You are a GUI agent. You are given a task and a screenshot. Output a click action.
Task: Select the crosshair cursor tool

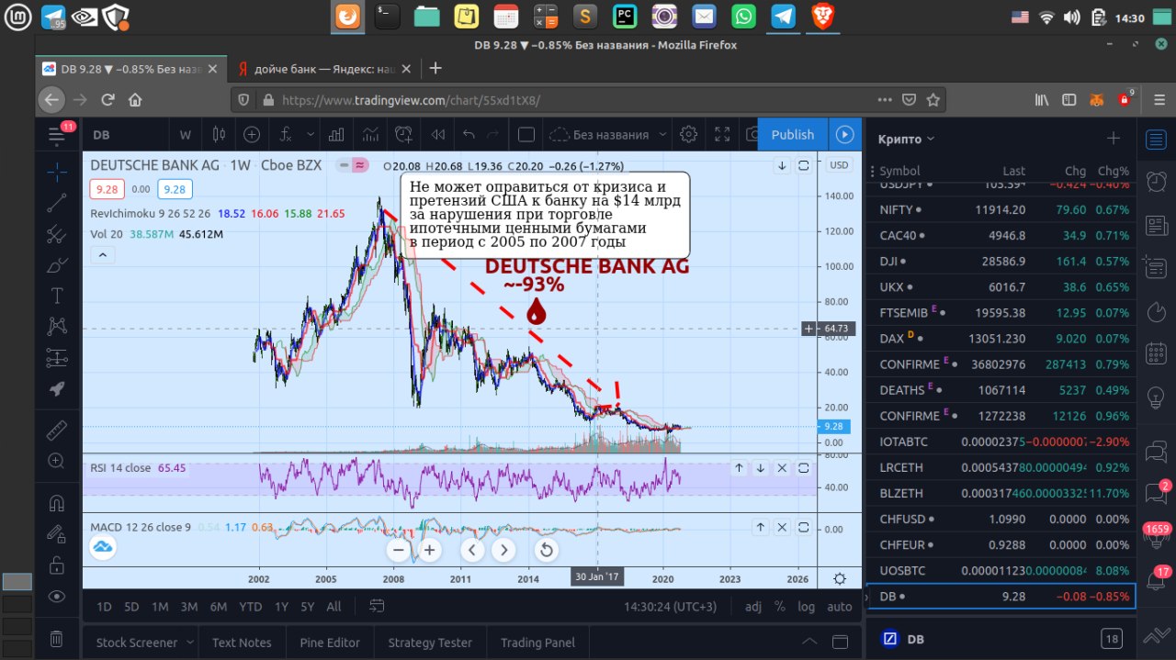(x=57, y=172)
